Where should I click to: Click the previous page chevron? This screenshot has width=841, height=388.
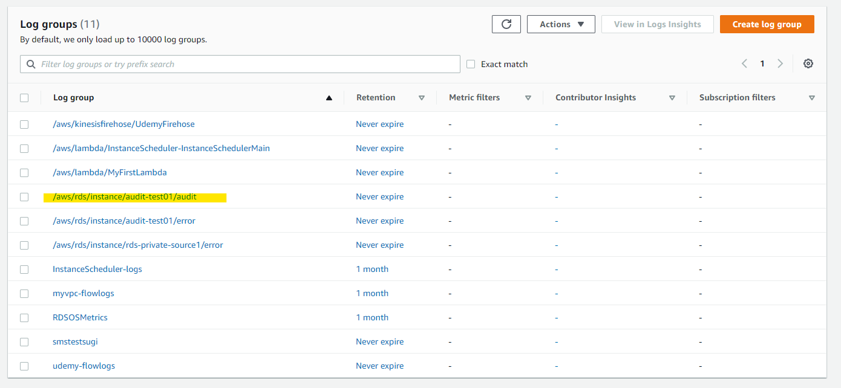point(744,63)
